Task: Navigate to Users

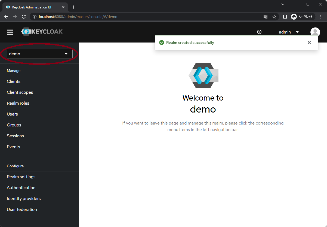Action: tap(12, 114)
